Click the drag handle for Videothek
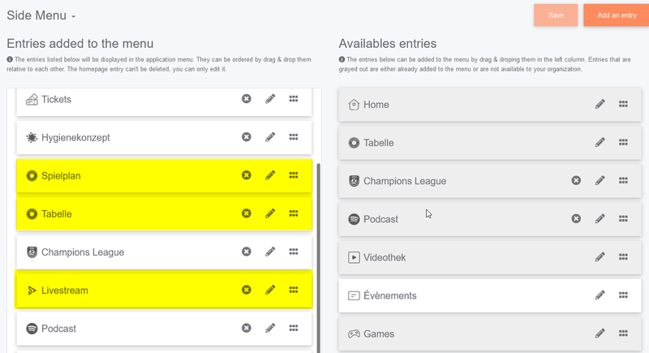 tap(624, 257)
